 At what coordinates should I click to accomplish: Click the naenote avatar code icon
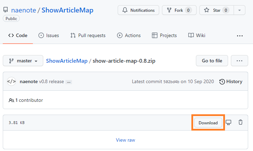11,82
